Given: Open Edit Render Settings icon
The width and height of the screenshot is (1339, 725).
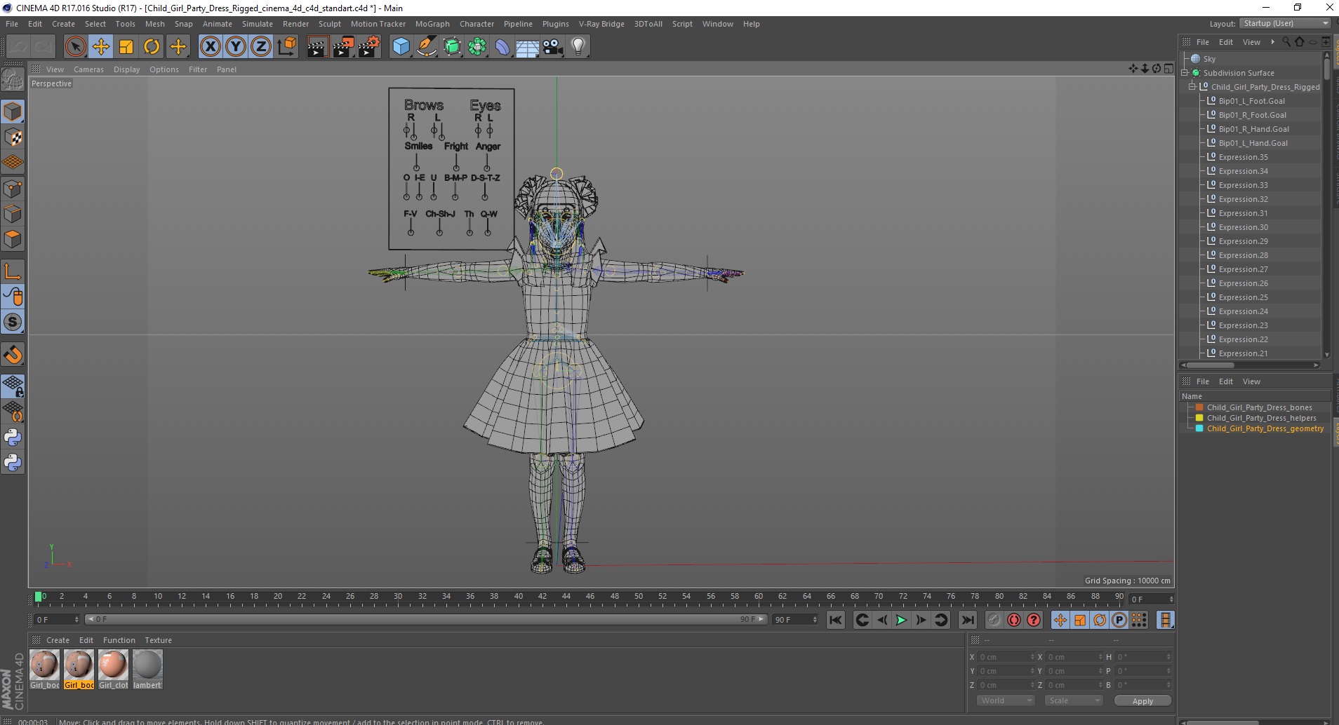Looking at the screenshot, I should point(369,47).
